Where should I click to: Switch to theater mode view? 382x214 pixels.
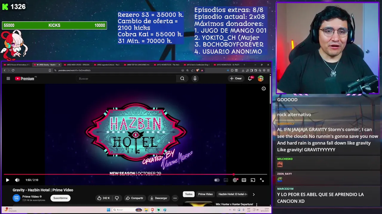click(244, 180)
